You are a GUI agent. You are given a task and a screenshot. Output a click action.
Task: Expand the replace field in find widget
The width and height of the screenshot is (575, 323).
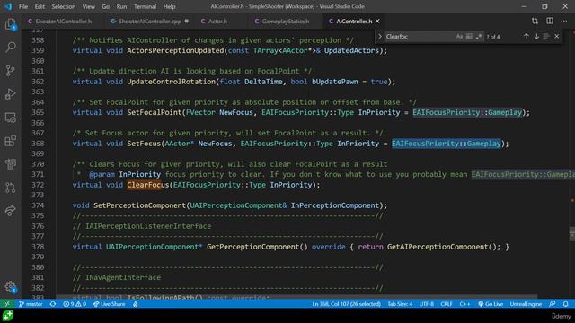coord(380,36)
